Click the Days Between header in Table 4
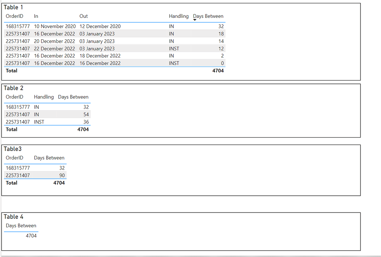Viewport: 381px width, 257px height. 21,225
